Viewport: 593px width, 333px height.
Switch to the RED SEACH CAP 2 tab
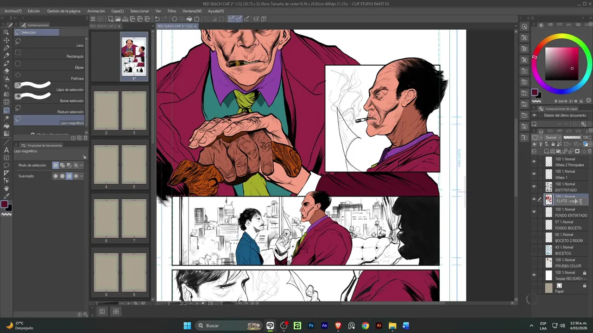point(103,26)
